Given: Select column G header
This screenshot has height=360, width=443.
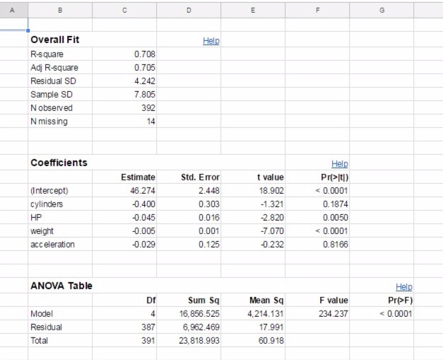Looking at the screenshot, I should click(382, 11).
